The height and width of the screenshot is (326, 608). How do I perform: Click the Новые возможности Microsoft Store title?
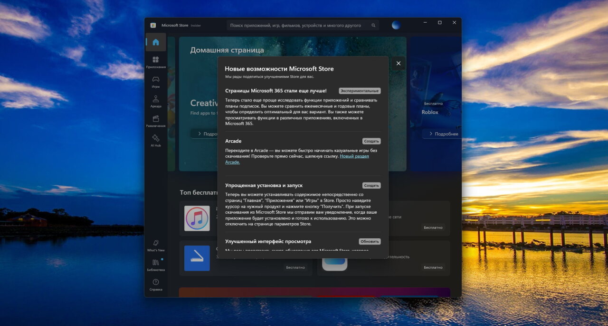(279, 69)
